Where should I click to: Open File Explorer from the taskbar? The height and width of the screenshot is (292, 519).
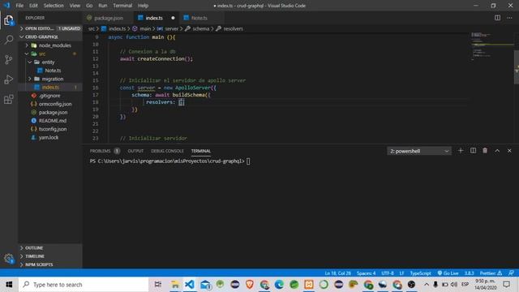(x=175, y=285)
